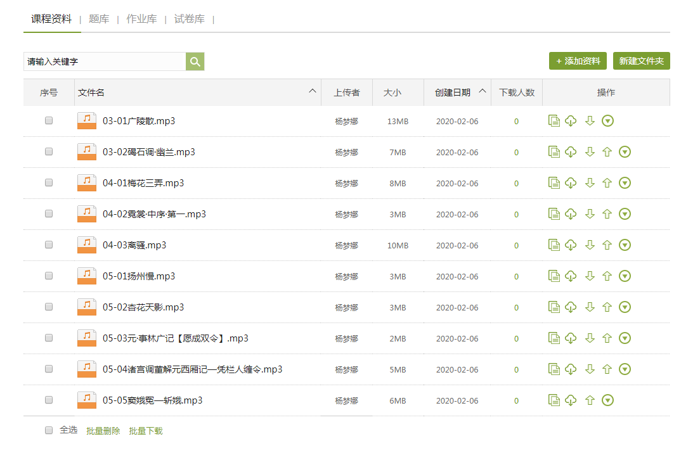Move 04-02霓裳·中序·第一.mp3 up with arrow icon
The width and height of the screenshot is (674, 453).
607,214
